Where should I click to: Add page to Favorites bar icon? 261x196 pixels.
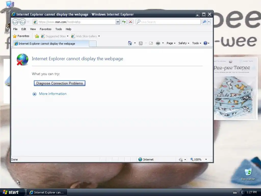[x=37, y=36]
